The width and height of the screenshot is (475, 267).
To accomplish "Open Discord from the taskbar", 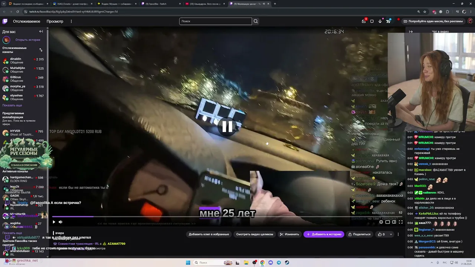I will click(271, 263).
